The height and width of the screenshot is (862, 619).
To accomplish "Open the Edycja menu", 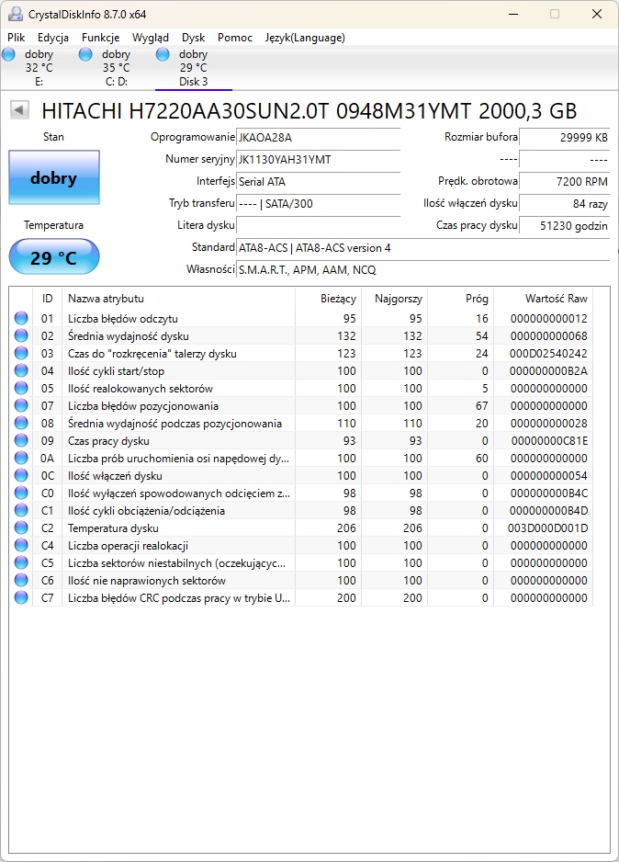I will coord(52,38).
